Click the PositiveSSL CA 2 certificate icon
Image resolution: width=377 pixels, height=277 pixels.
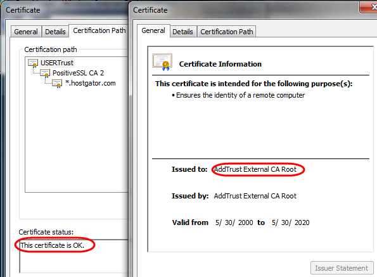pyautogui.click(x=45, y=74)
